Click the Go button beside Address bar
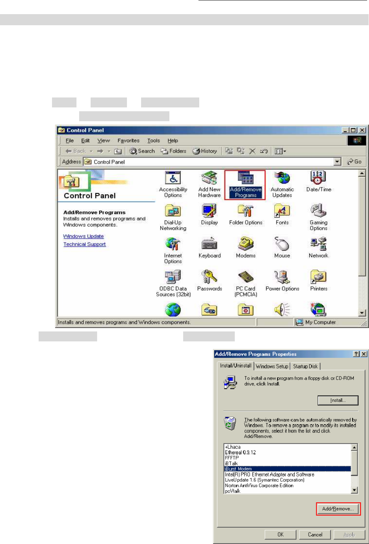This screenshot has height=544, width=369. coord(354,162)
